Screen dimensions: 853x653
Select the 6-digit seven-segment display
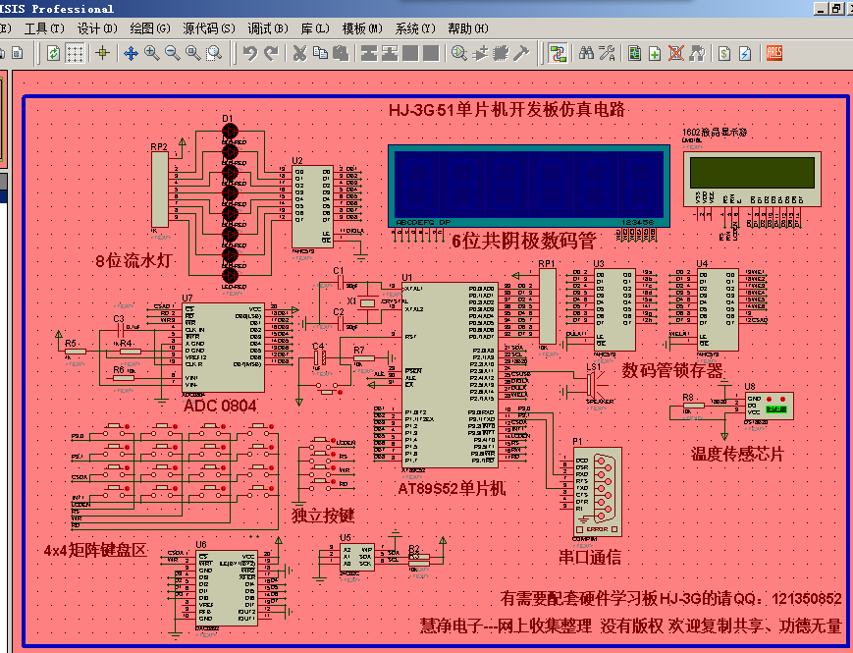(529, 187)
